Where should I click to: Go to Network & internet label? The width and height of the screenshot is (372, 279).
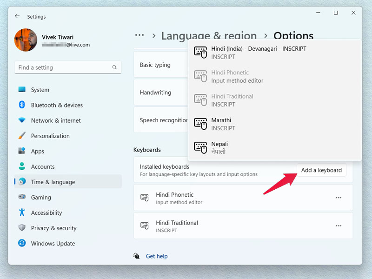point(56,120)
